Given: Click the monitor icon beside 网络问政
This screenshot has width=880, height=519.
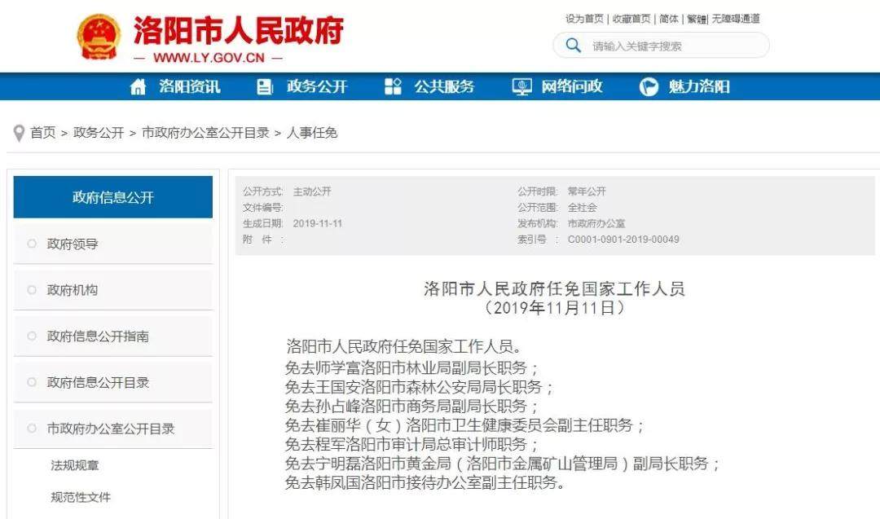Looking at the screenshot, I should pos(521,87).
